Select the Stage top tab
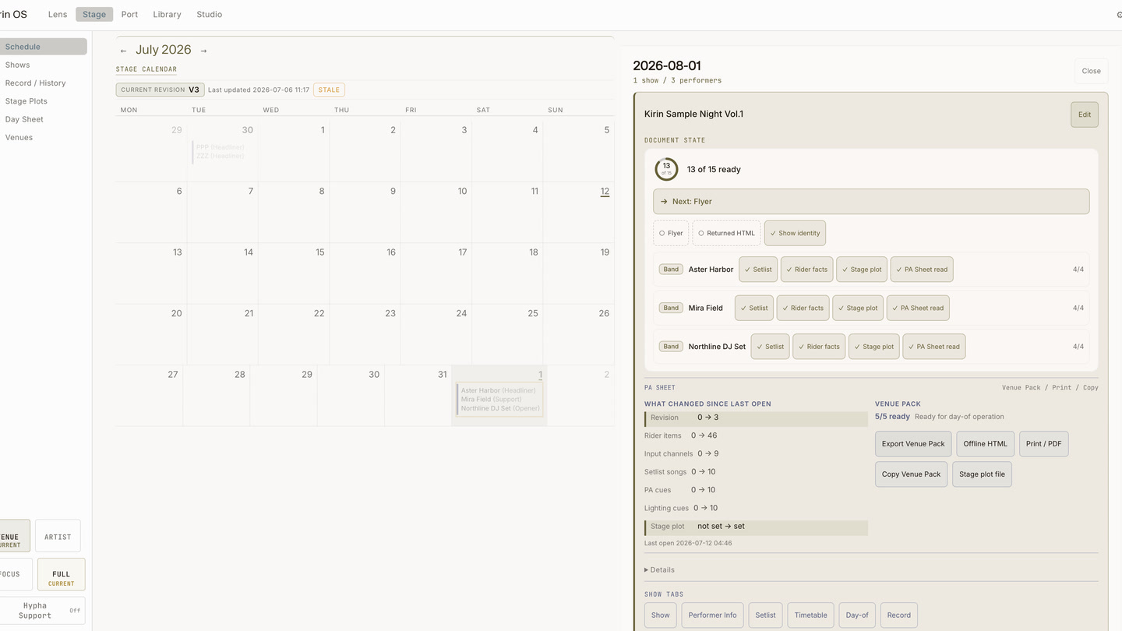1122x631 pixels. (94, 14)
